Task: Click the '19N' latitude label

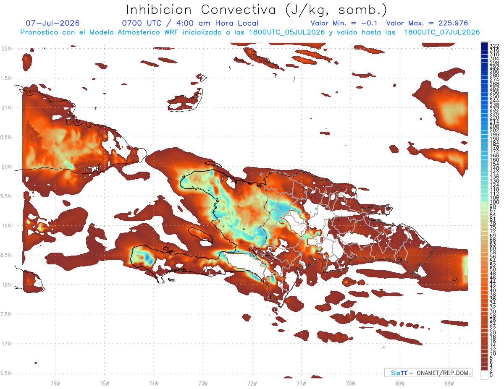Action: (x=6, y=226)
